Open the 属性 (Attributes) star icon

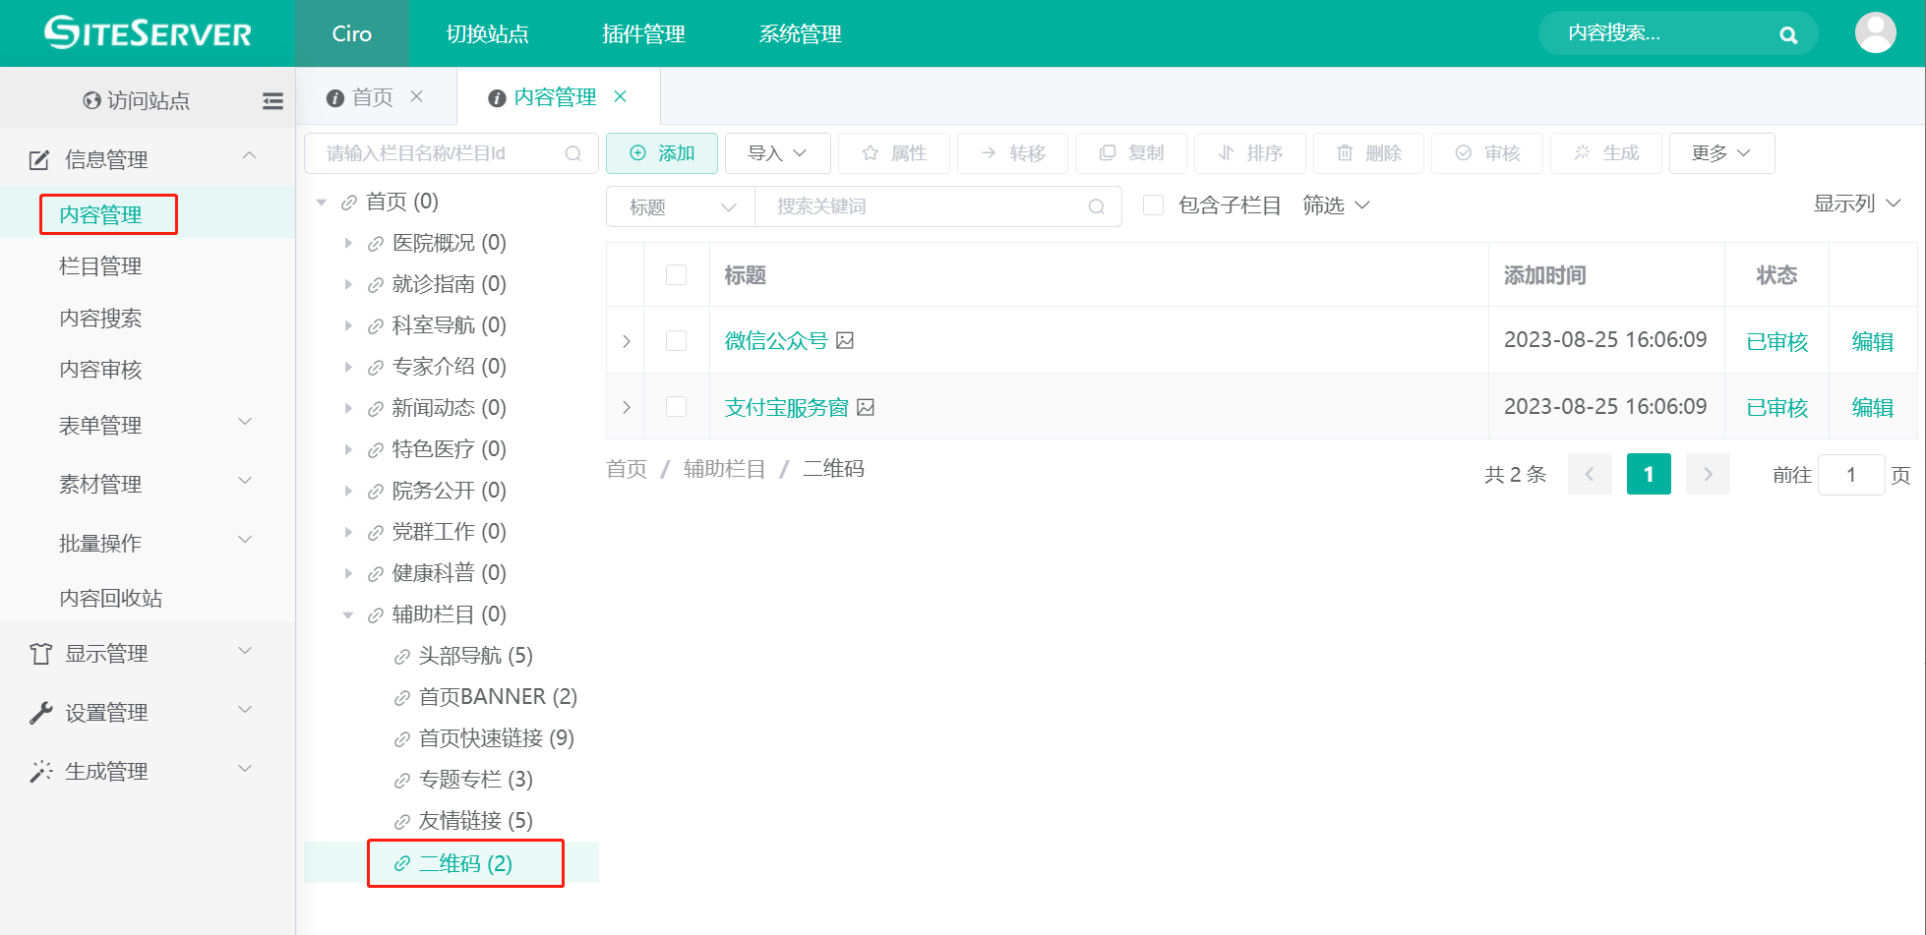coord(870,152)
